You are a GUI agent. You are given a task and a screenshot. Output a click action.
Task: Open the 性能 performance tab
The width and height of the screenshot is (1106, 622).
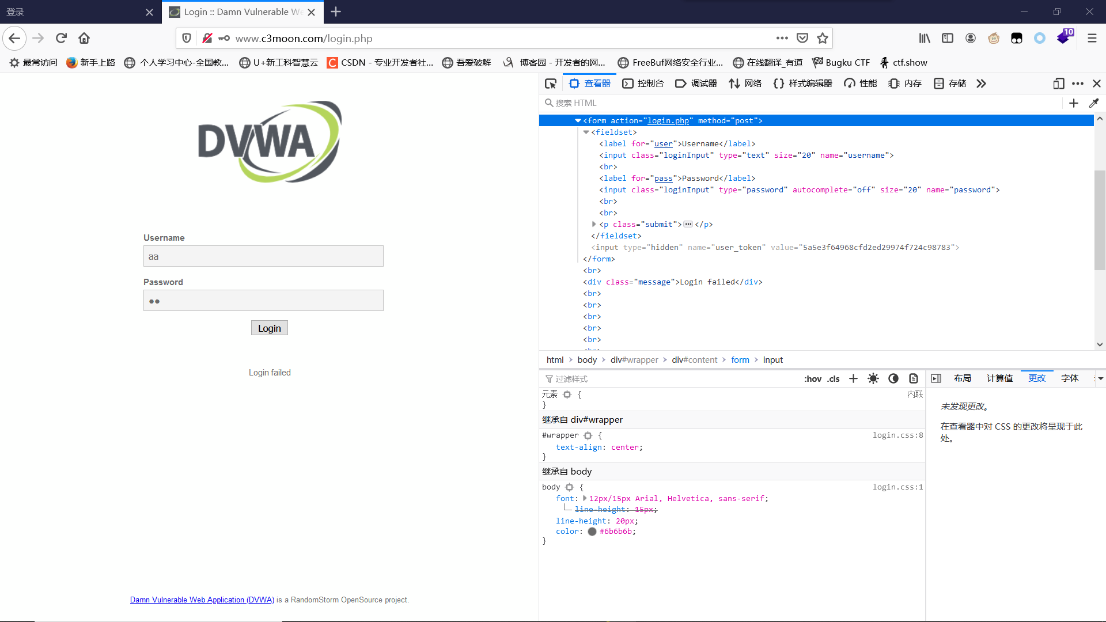click(x=860, y=84)
